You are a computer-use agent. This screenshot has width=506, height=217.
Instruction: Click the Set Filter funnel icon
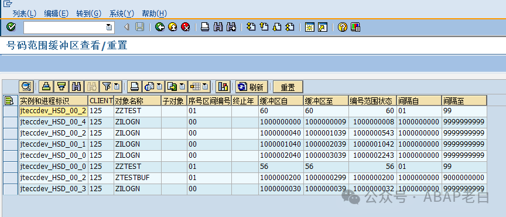(106, 87)
